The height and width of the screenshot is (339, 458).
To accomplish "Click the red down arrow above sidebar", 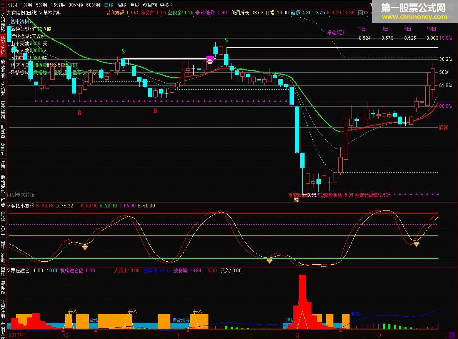I will point(3,9).
